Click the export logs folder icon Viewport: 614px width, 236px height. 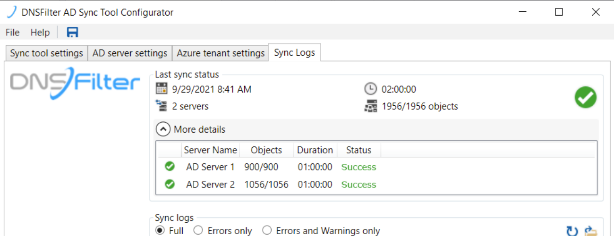591,231
